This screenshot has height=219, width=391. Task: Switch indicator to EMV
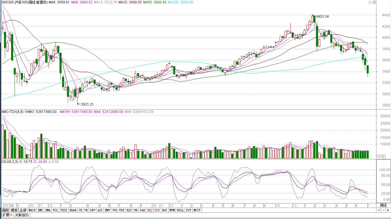(x=108, y=210)
